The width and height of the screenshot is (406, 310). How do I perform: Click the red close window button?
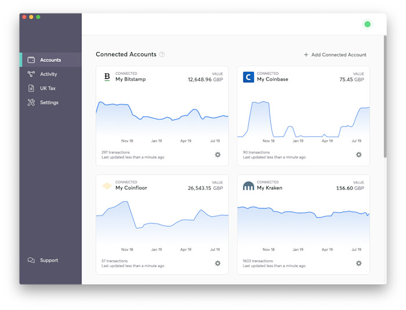[x=24, y=17]
